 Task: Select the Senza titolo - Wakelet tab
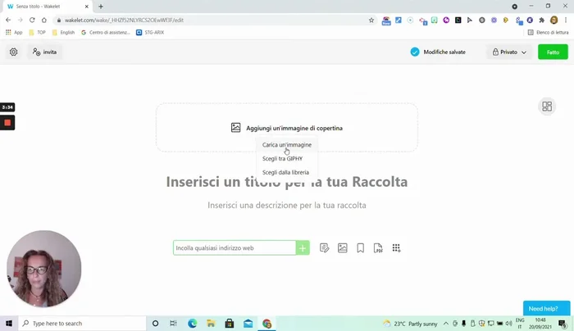click(48, 7)
